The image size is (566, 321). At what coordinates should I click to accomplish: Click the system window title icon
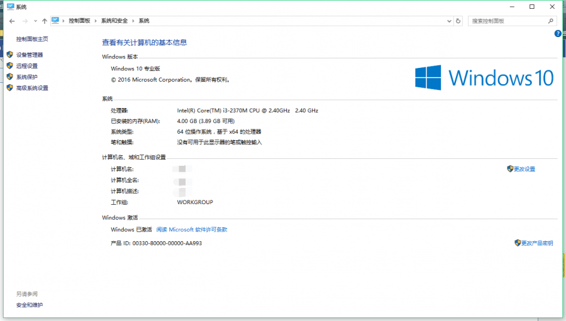pyautogui.click(x=11, y=6)
